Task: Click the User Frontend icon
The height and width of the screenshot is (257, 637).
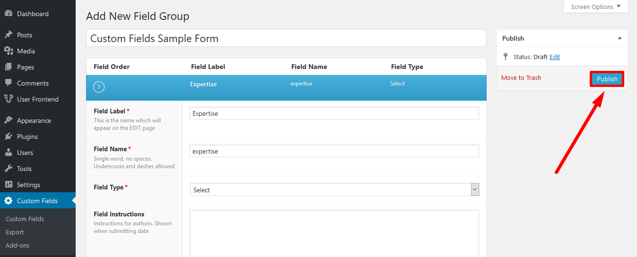Action: coord(9,99)
